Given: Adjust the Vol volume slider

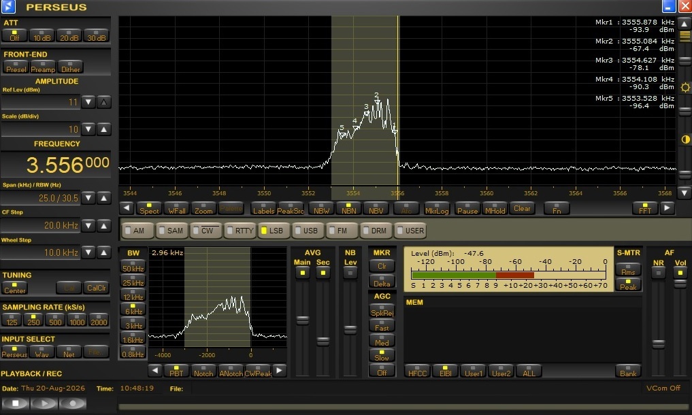Looking at the screenshot, I should tap(680, 284).
